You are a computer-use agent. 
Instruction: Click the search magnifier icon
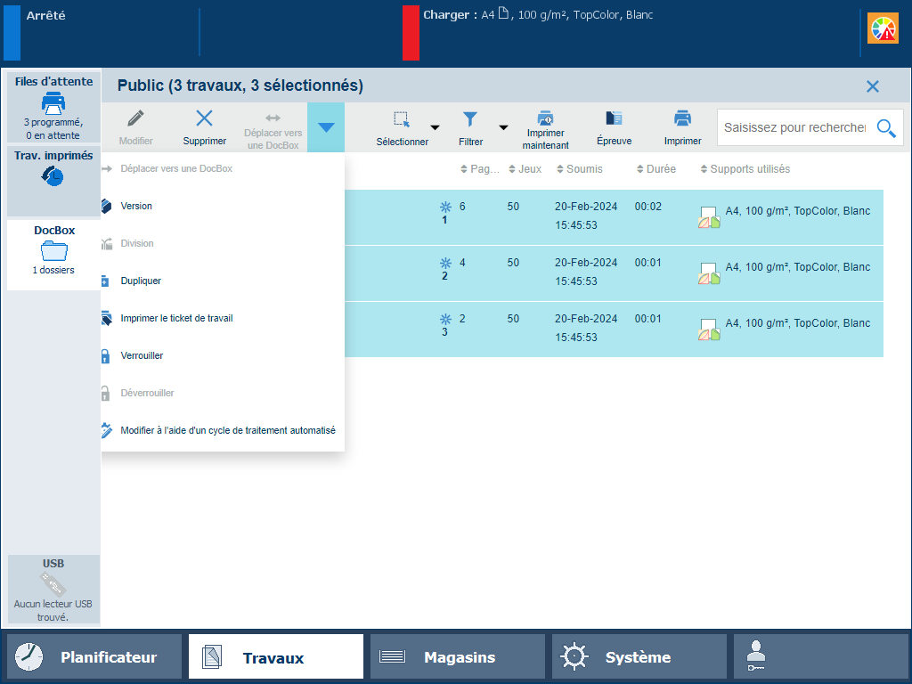pos(885,128)
